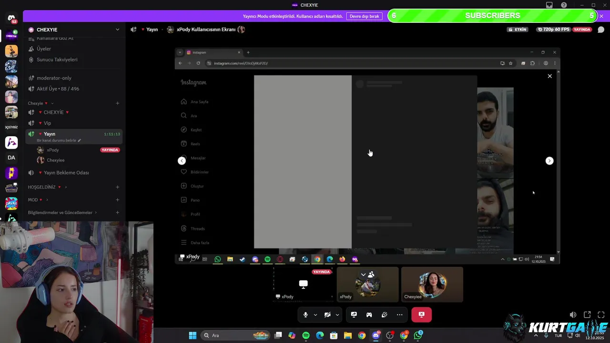Click the ETKİN status badge

(518, 30)
